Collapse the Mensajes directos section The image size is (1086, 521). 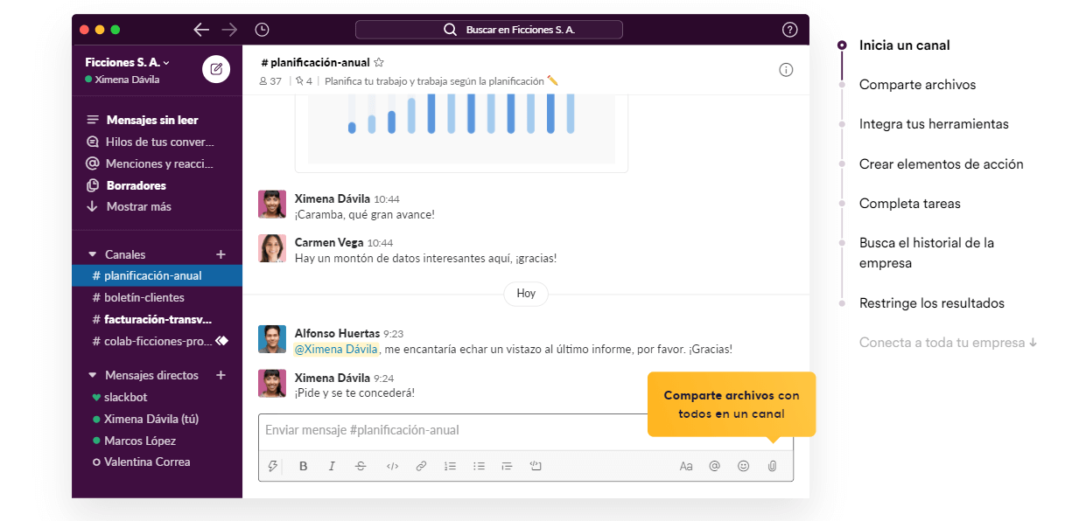tap(93, 374)
